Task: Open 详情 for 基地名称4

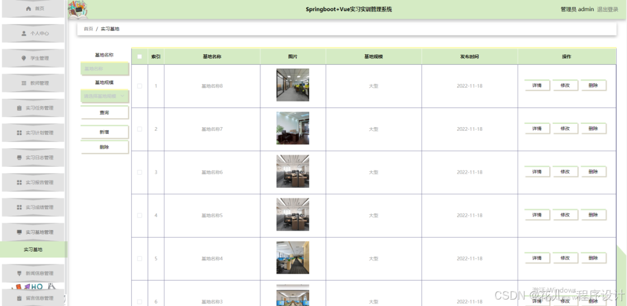Action: (537, 258)
